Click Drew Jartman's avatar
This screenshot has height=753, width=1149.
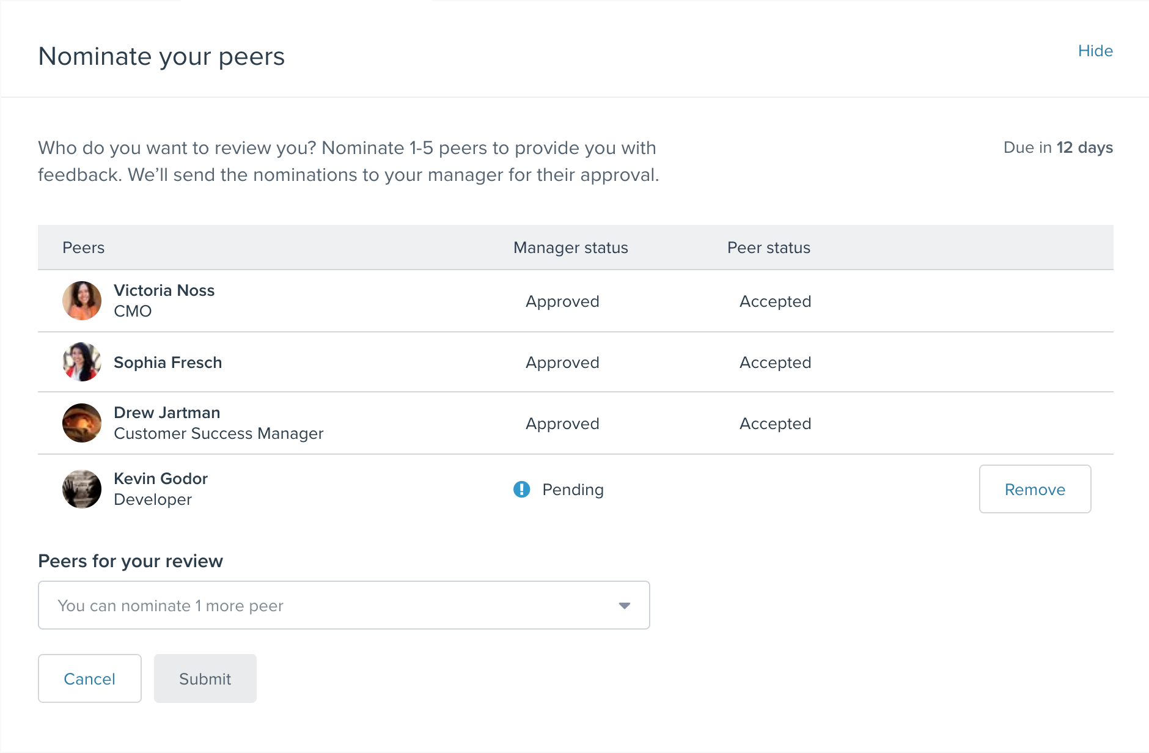82,423
